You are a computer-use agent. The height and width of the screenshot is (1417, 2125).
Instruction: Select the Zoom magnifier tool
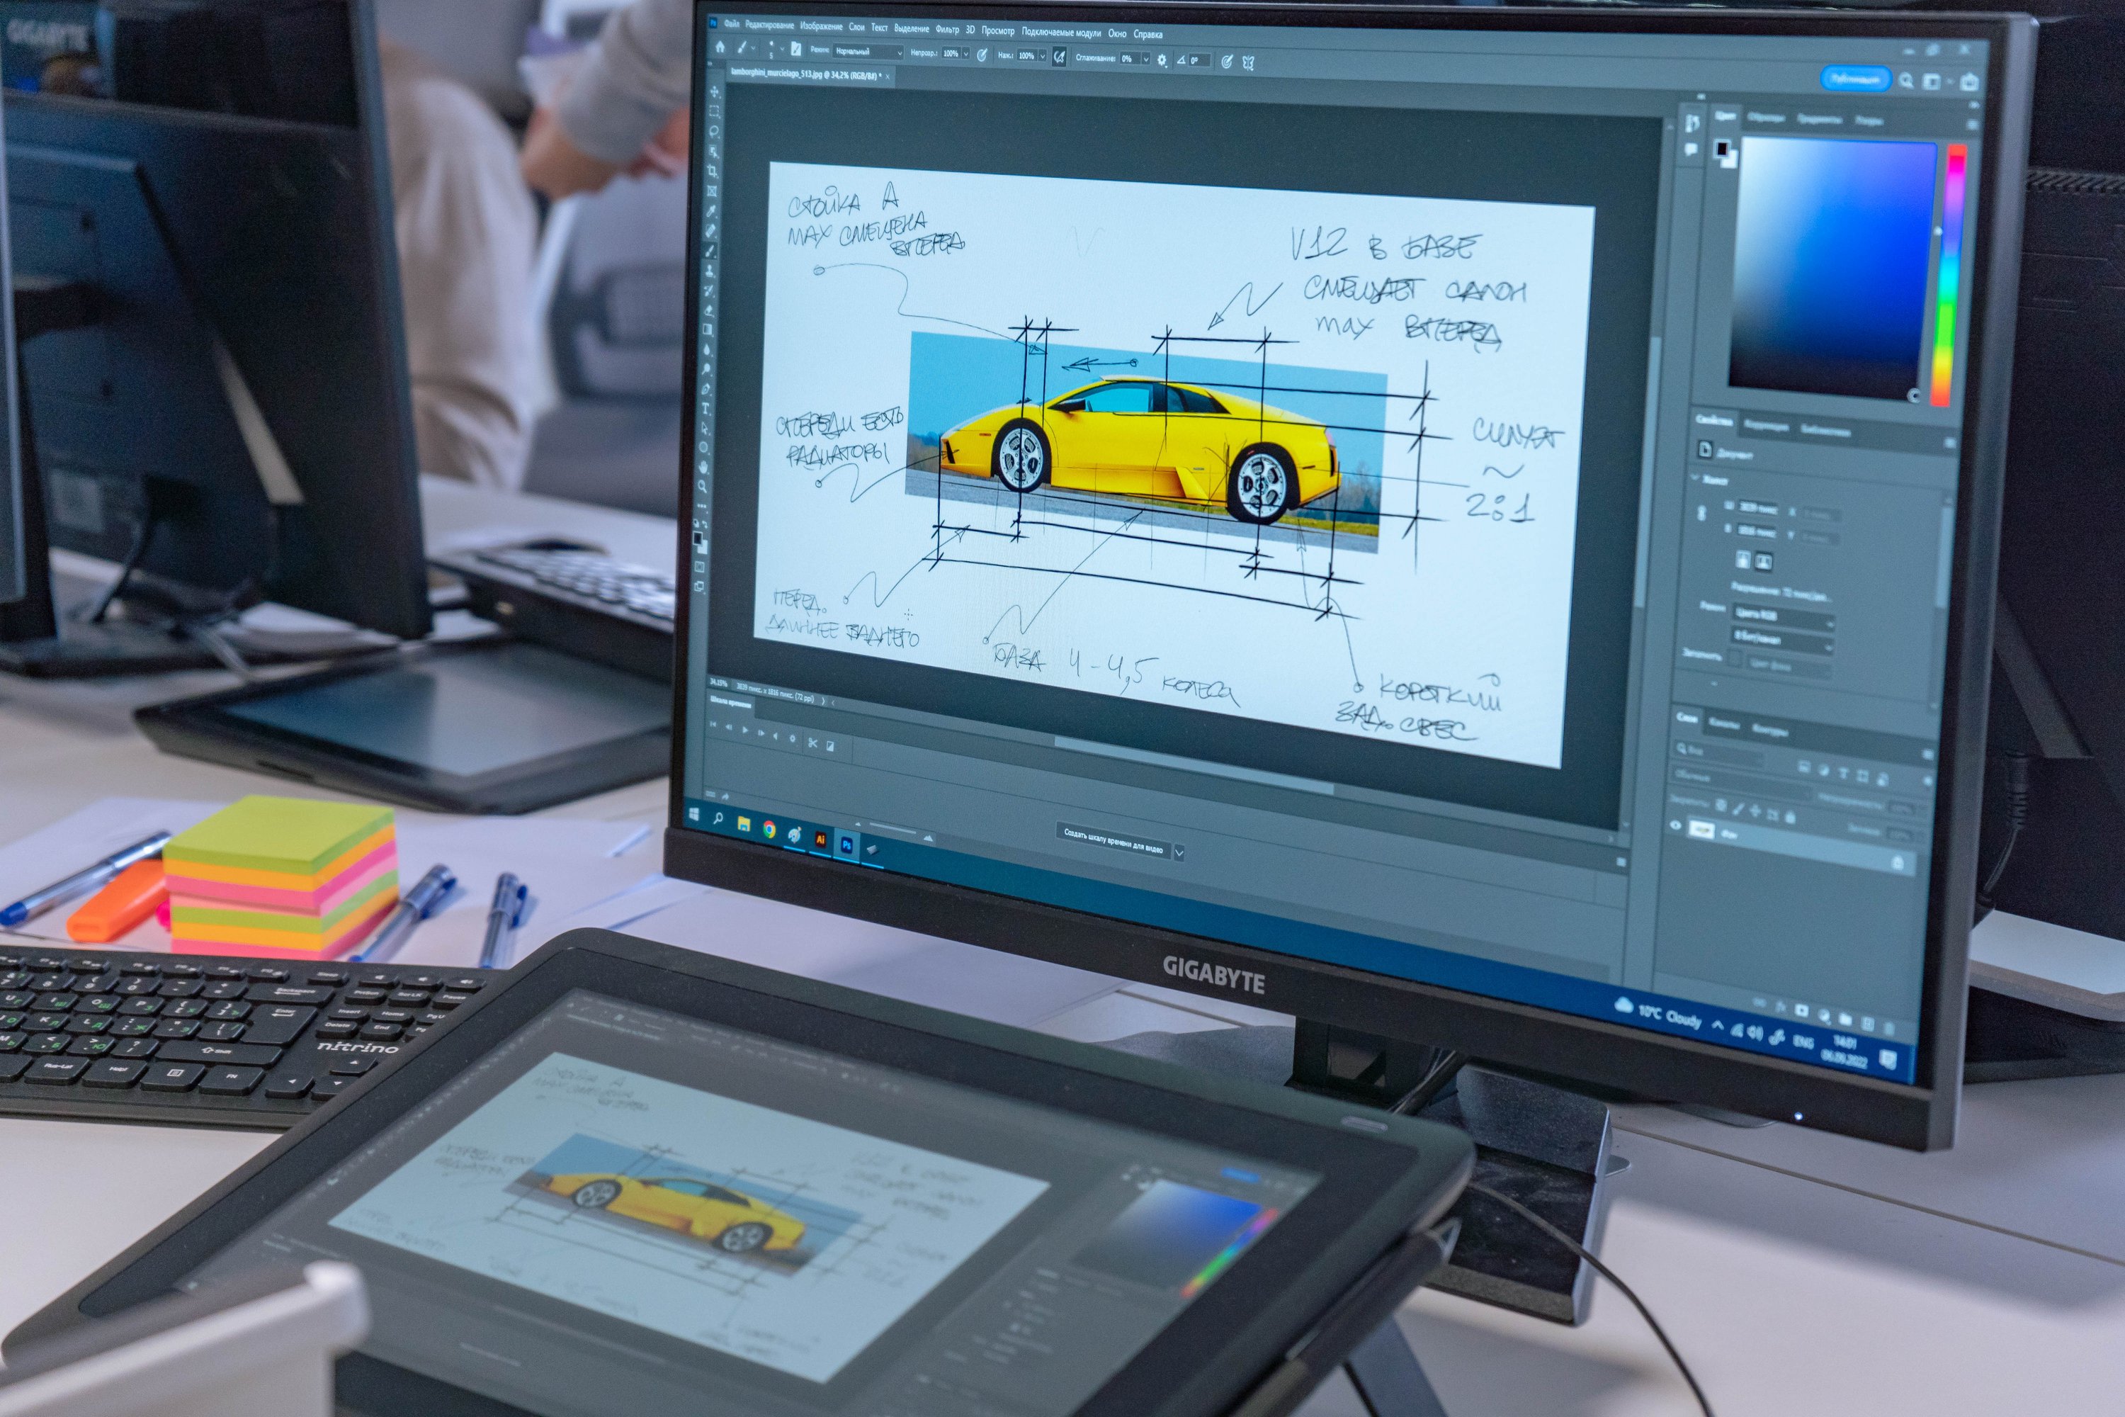[x=703, y=487]
